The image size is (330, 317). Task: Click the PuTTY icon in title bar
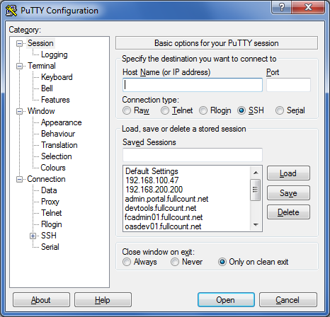[11, 11]
